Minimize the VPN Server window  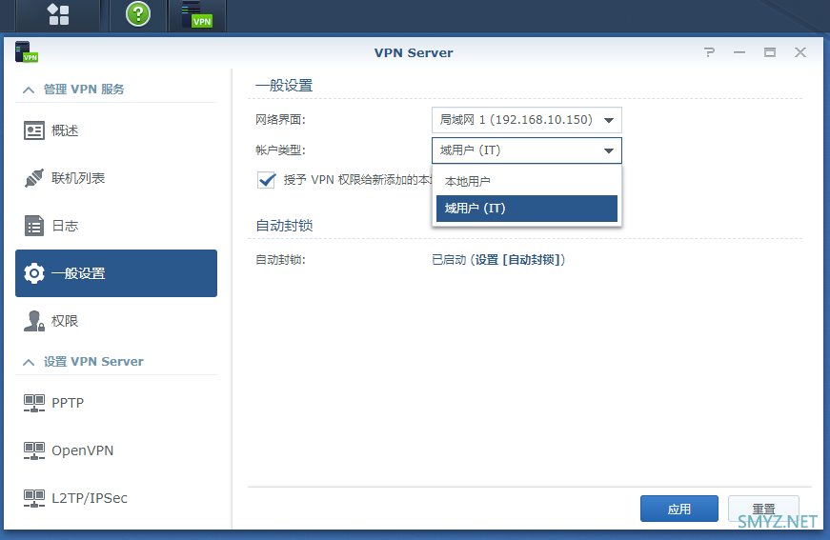[x=739, y=52]
